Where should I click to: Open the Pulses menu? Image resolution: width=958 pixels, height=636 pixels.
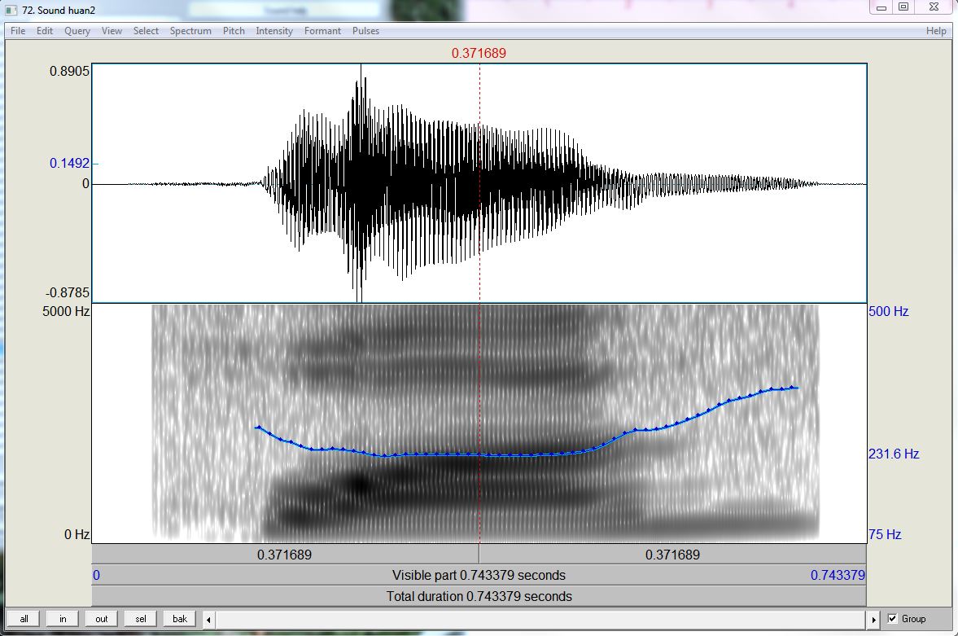(365, 31)
